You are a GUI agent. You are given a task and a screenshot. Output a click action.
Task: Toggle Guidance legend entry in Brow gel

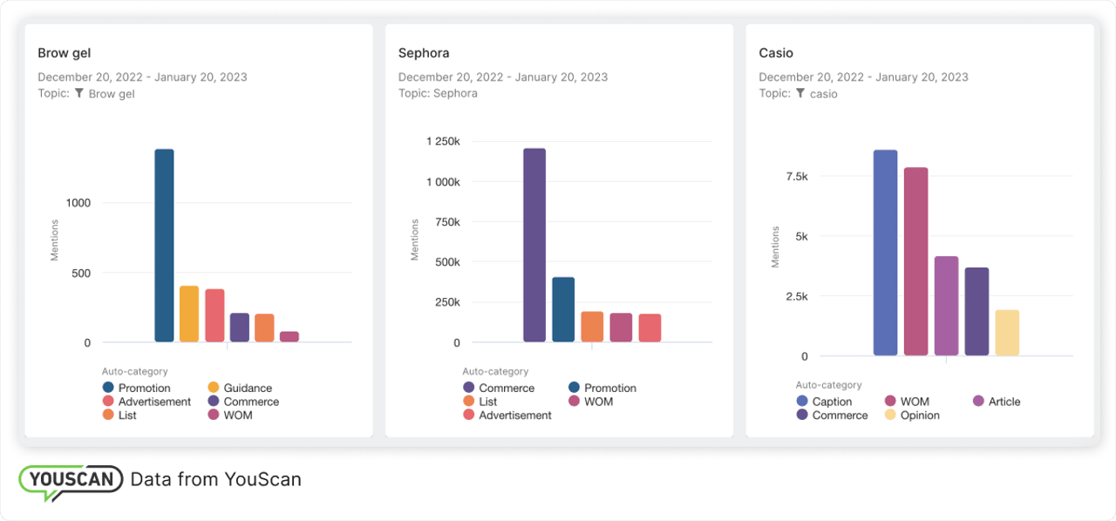point(248,388)
